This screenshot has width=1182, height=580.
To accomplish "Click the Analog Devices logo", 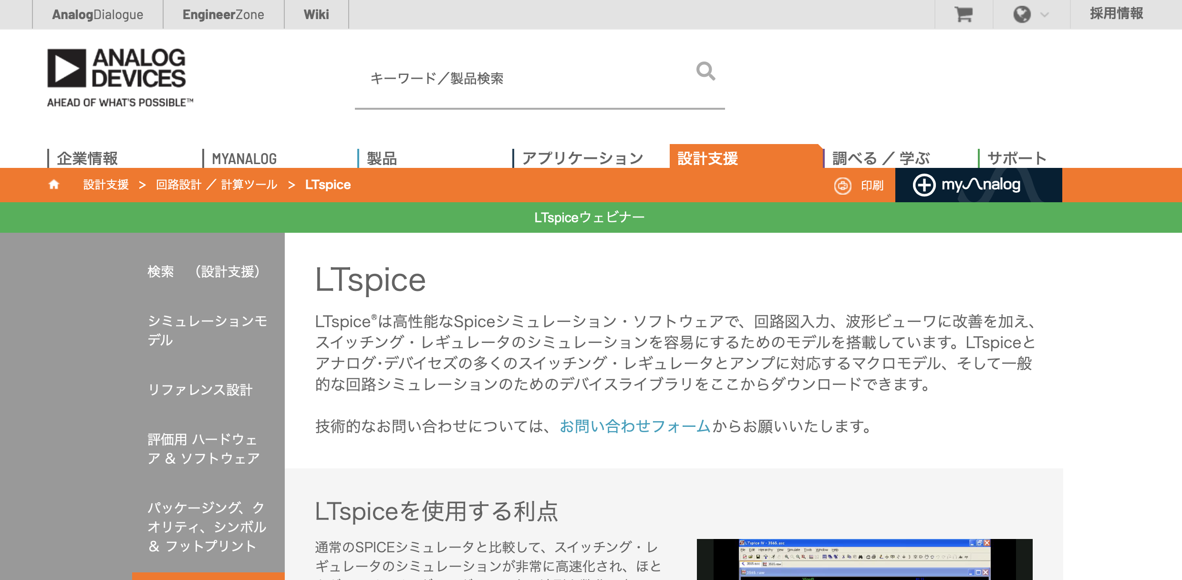I will pyautogui.click(x=120, y=78).
